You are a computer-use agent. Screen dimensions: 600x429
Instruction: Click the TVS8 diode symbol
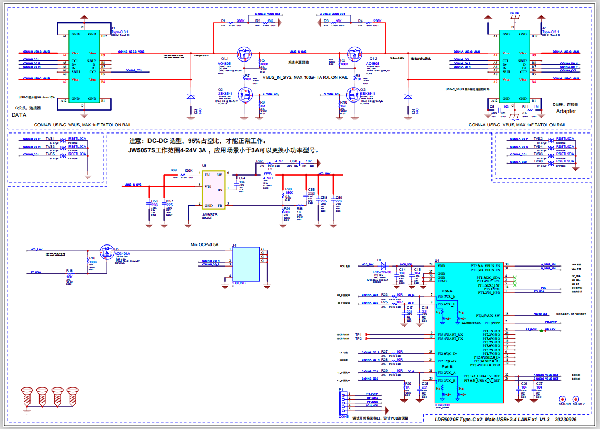551,163
